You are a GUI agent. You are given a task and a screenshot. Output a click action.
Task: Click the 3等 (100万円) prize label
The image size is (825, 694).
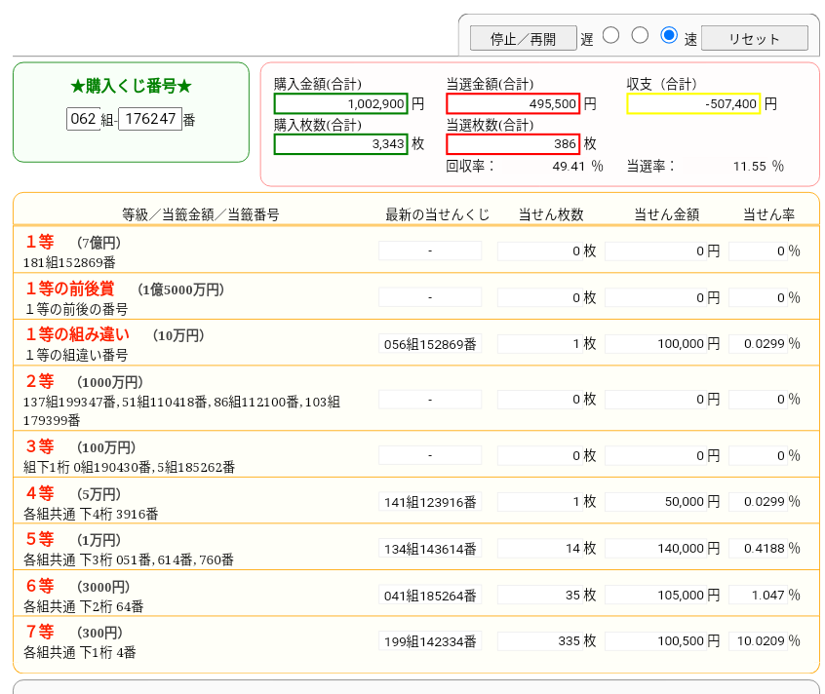point(81,446)
